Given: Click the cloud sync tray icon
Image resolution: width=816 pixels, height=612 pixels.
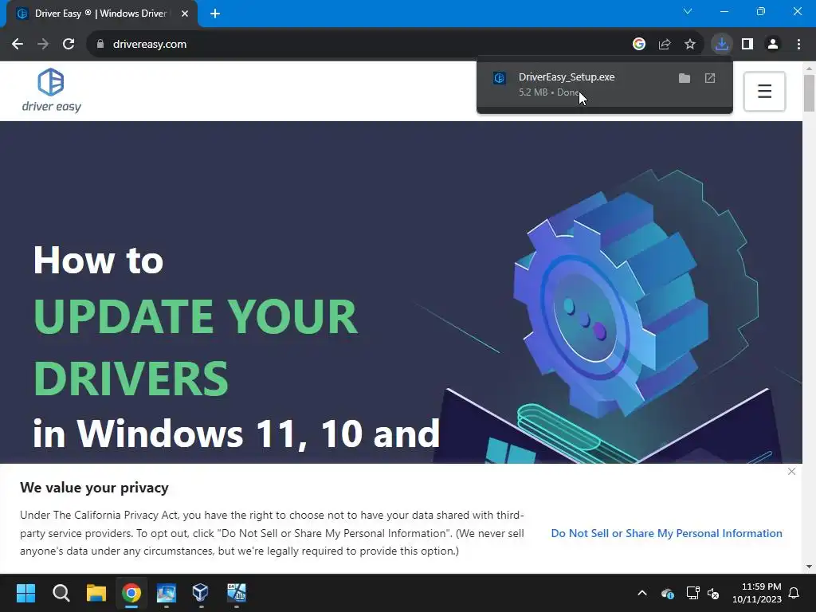Looking at the screenshot, I should (x=668, y=593).
